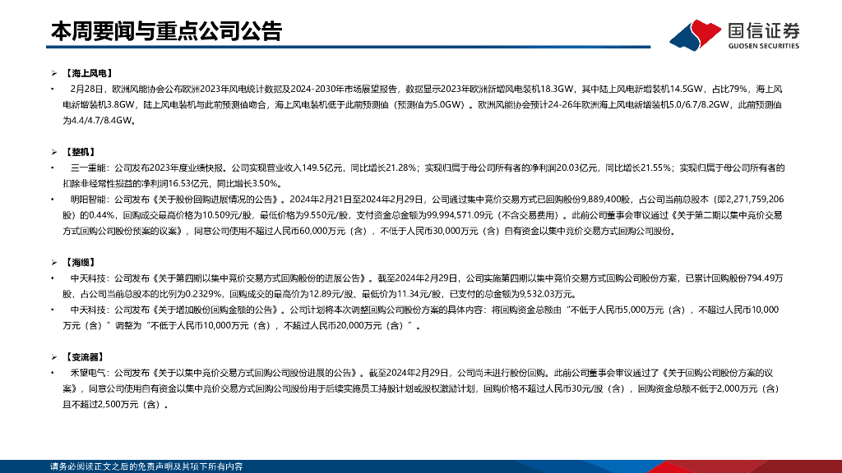Click the text 《关于增加股份回购金额的公告》

pyautogui.click(x=216, y=310)
